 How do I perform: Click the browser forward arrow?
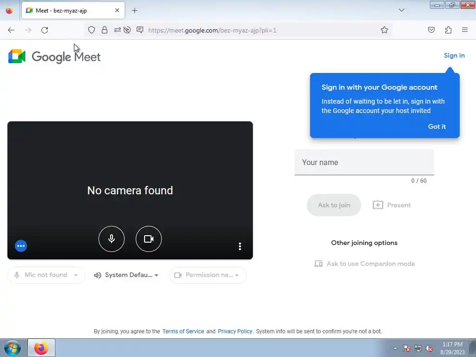coord(28,30)
